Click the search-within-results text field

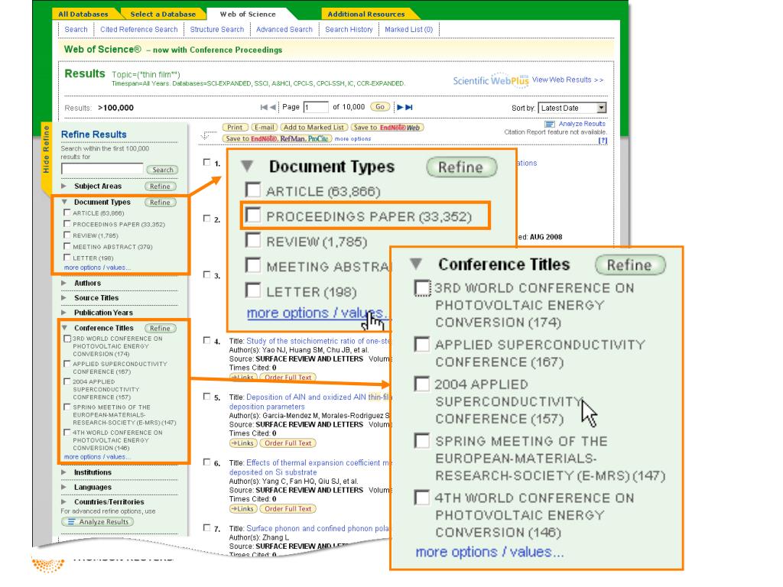coord(102,169)
